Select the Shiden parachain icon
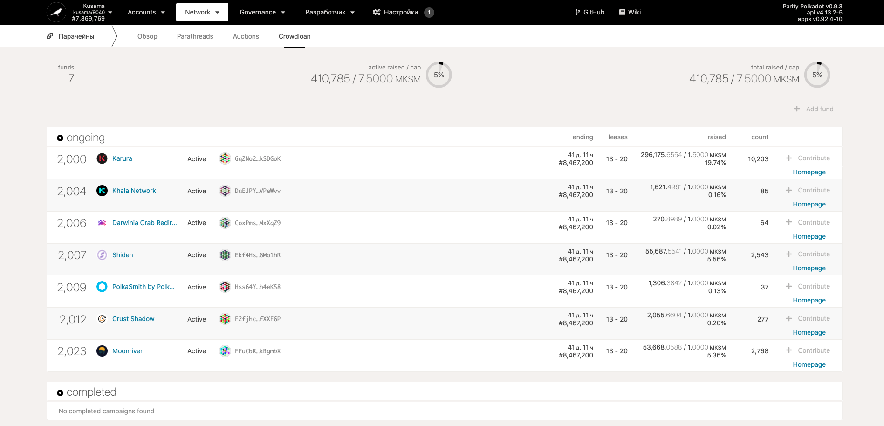The width and height of the screenshot is (884, 426). (x=102, y=255)
